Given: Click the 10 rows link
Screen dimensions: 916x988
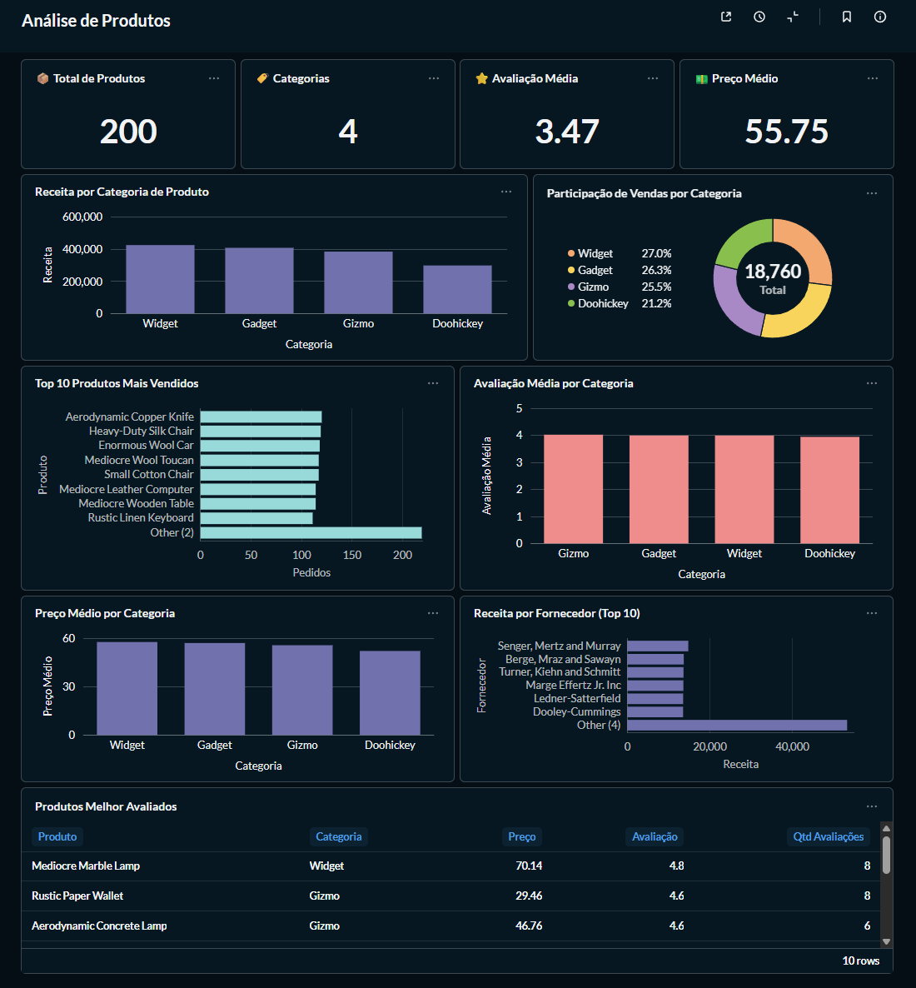Looking at the screenshot, I should coord(860,961).
